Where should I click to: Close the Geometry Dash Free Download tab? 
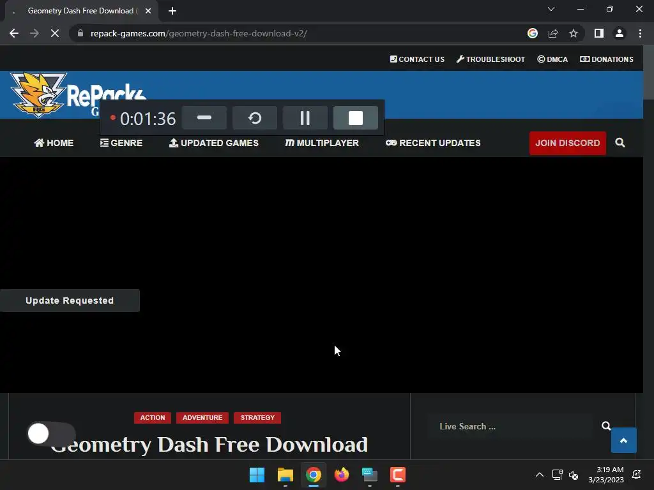tap(148, 11)
